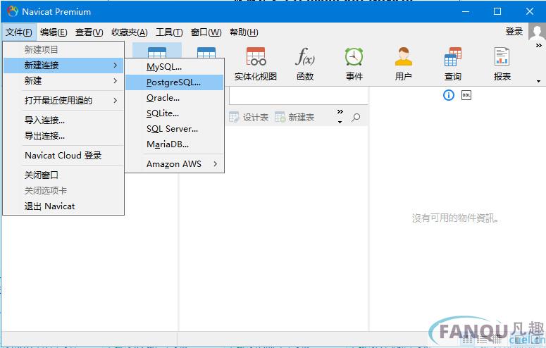This screenshot has width=546, height=348.
Task: Expand the object toolbar overflow chevron
Action: pyautogui.click(x=340, y=111)
